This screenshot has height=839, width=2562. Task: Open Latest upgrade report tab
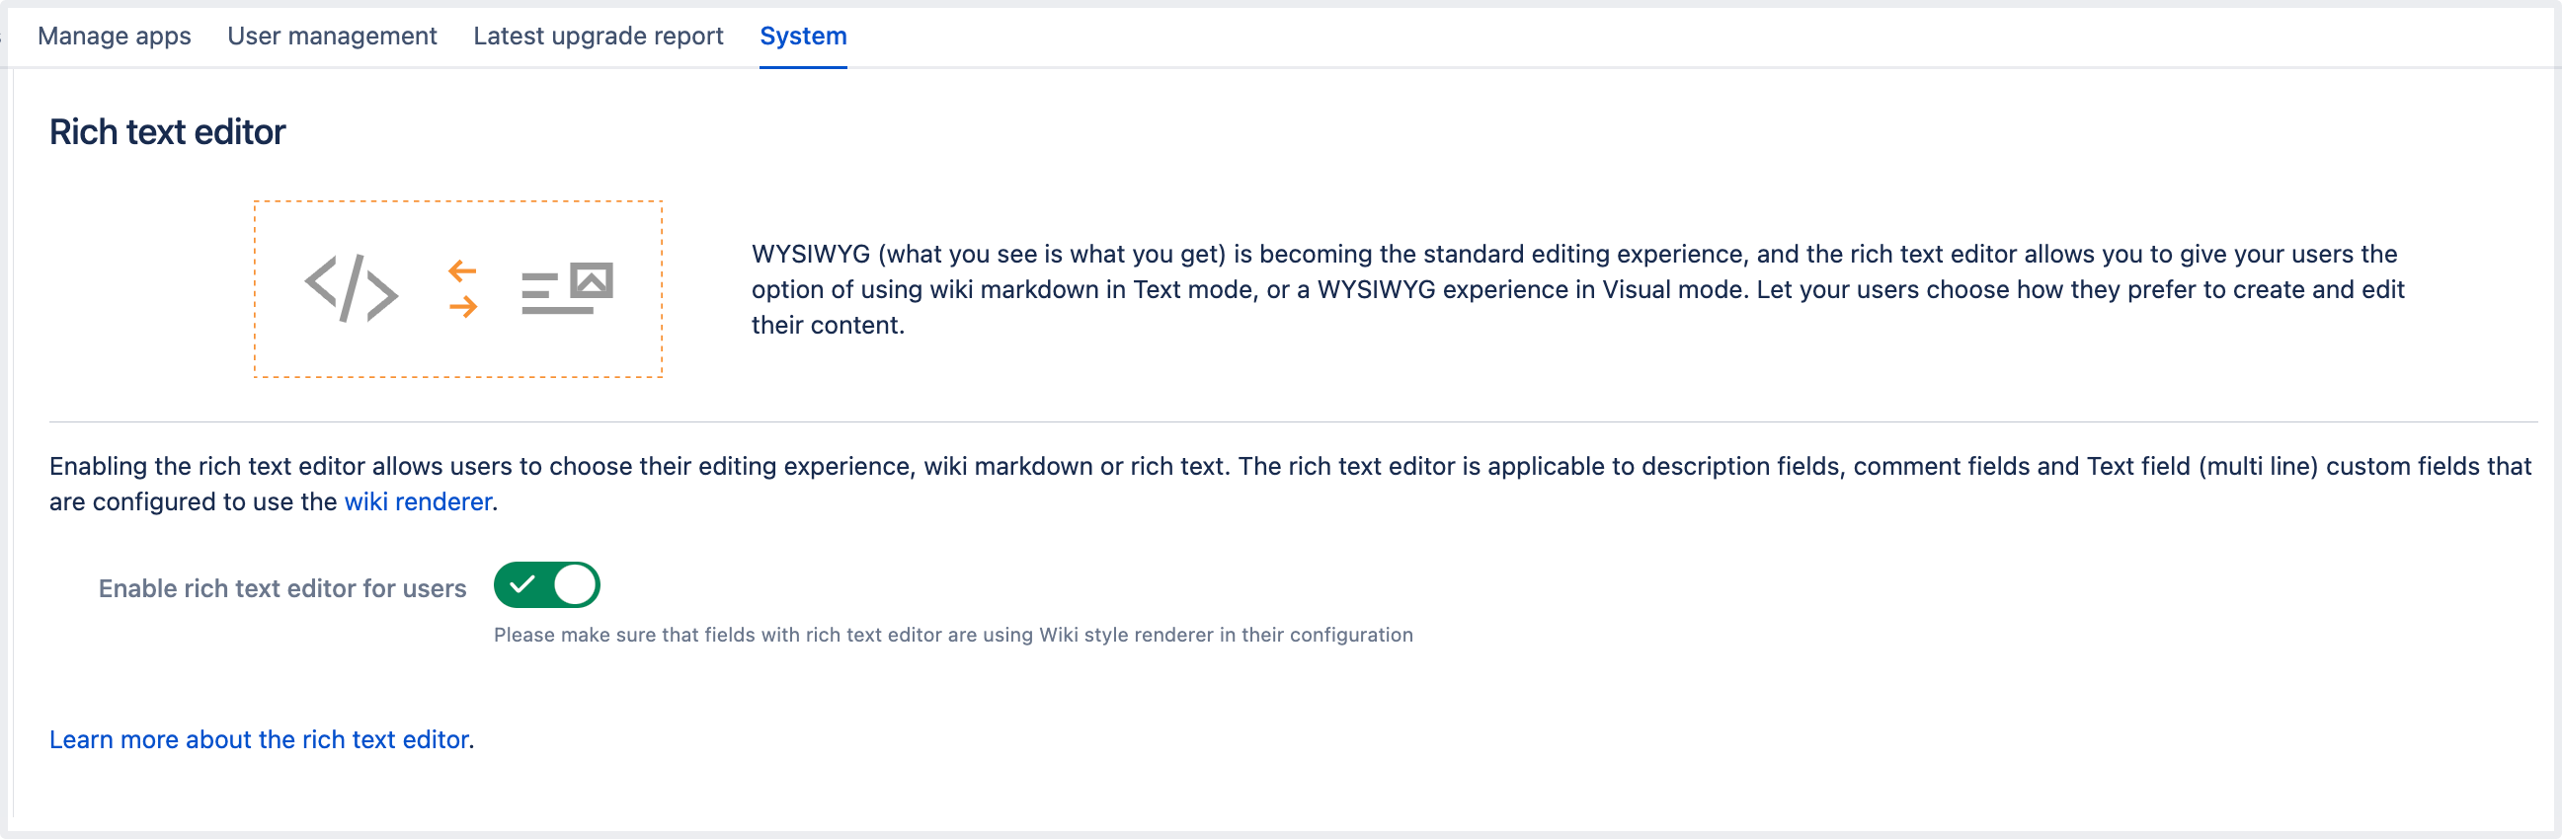coord(598,36)
